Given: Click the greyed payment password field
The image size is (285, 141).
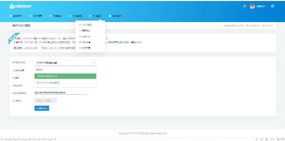Looking at the screenshot, I should 45,101.
